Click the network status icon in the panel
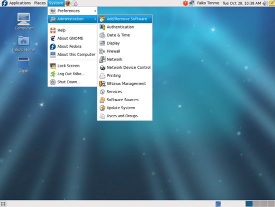The image size is (275, 207). (191, 3)
